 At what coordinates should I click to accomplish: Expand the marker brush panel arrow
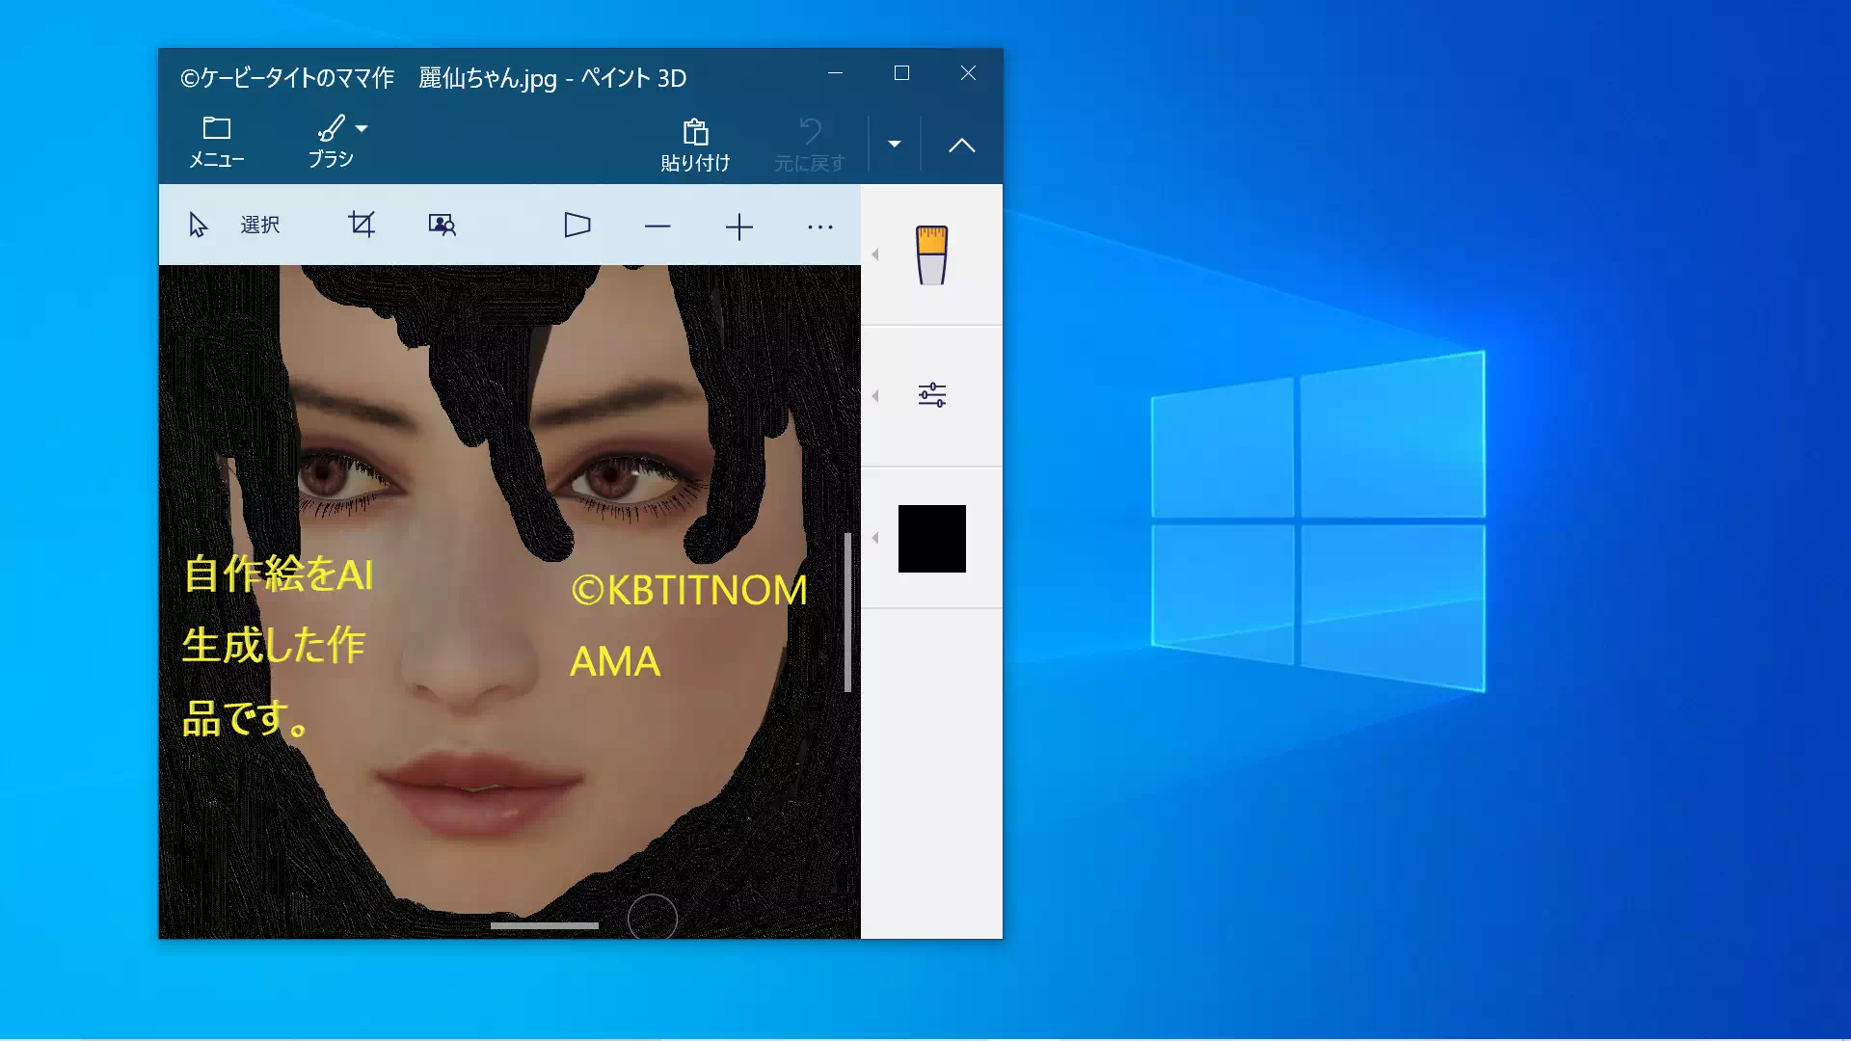875,254
